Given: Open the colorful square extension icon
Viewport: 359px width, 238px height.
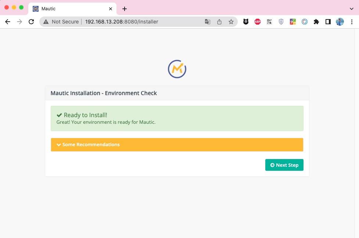Looking at the screenshot, I should point(293,22).
